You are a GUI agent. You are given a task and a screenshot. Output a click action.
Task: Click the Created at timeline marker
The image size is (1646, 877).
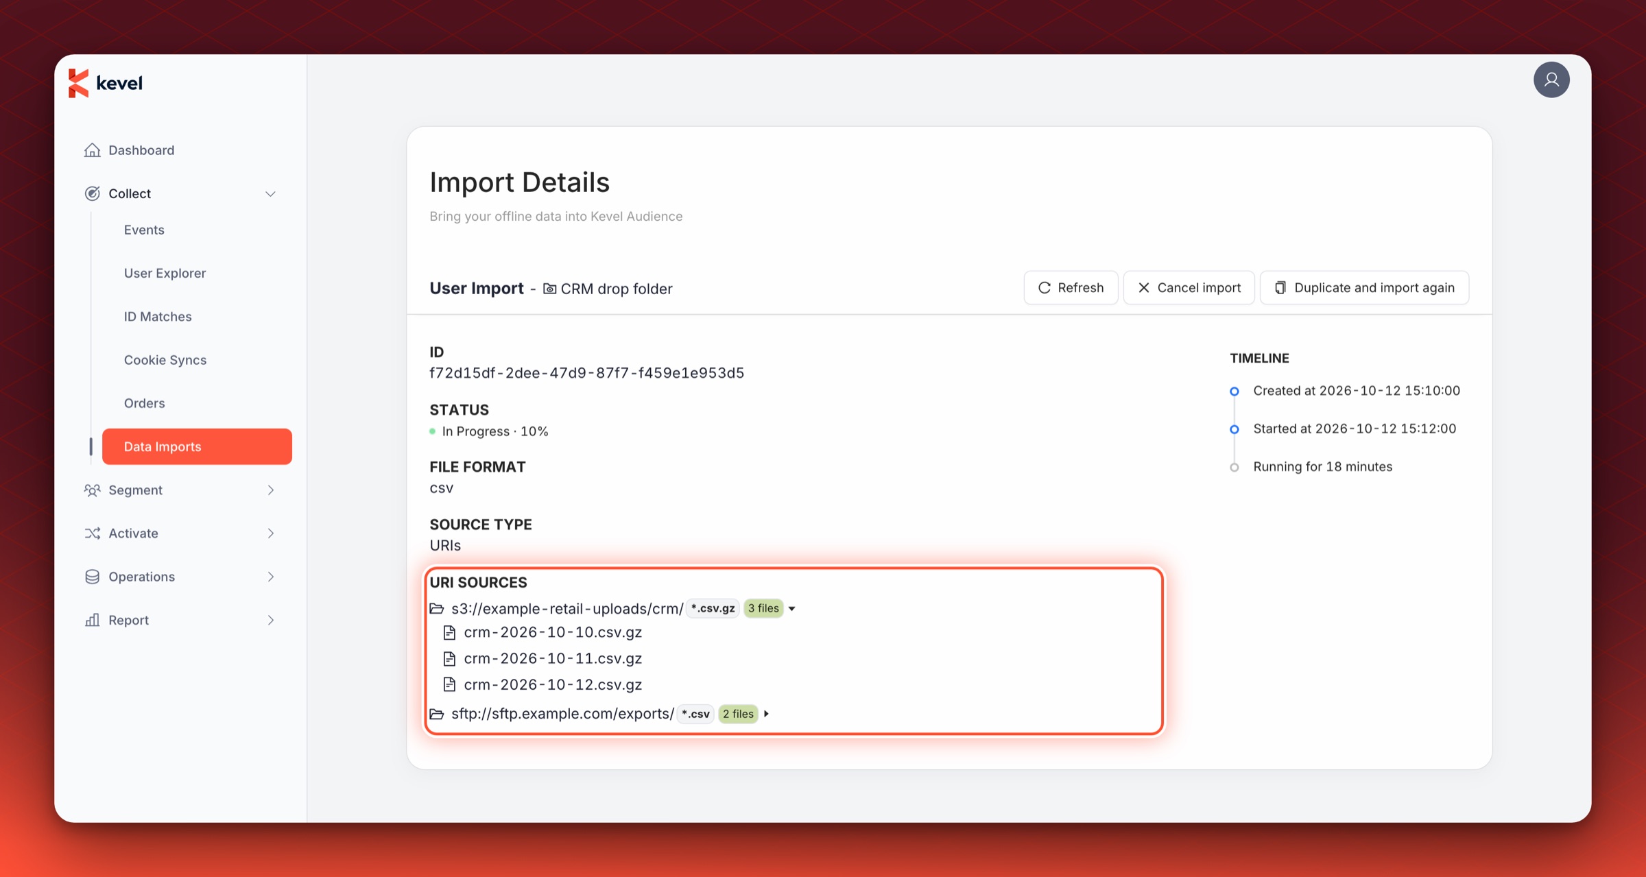[1234, 392]
